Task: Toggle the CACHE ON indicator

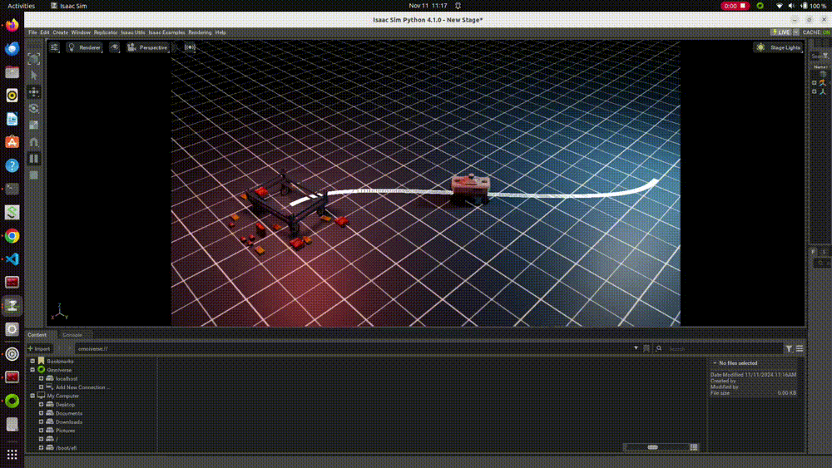Action: coord(816,32)
